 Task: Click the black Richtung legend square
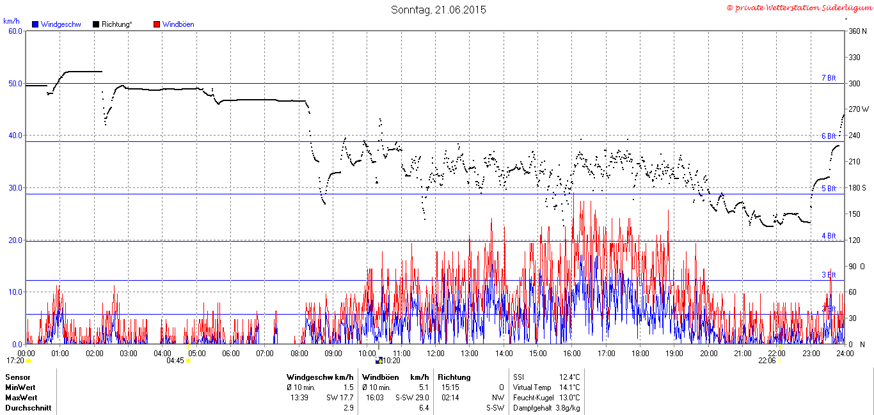pyautogui.click(x=96, y=24)
